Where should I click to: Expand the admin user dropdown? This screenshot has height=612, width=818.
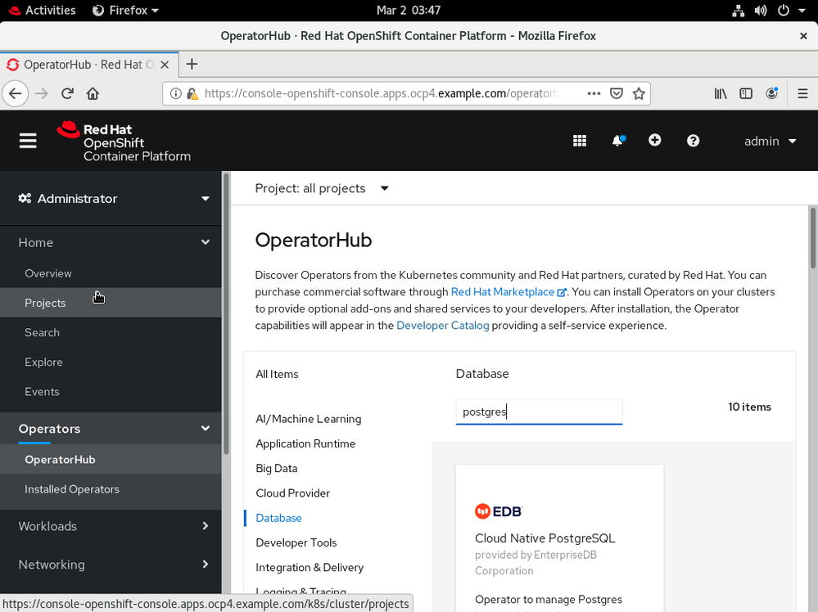pos(770,141)
